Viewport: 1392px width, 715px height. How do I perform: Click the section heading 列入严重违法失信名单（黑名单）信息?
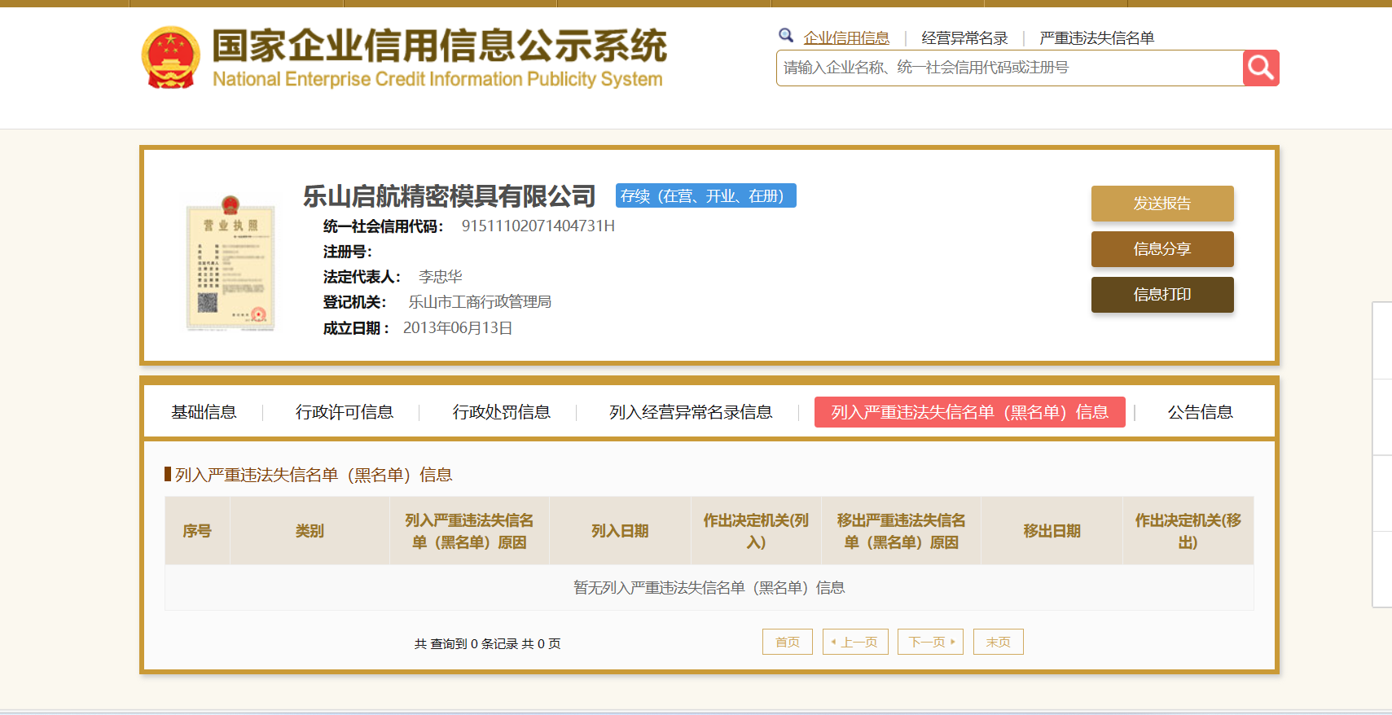pos(314,475)
